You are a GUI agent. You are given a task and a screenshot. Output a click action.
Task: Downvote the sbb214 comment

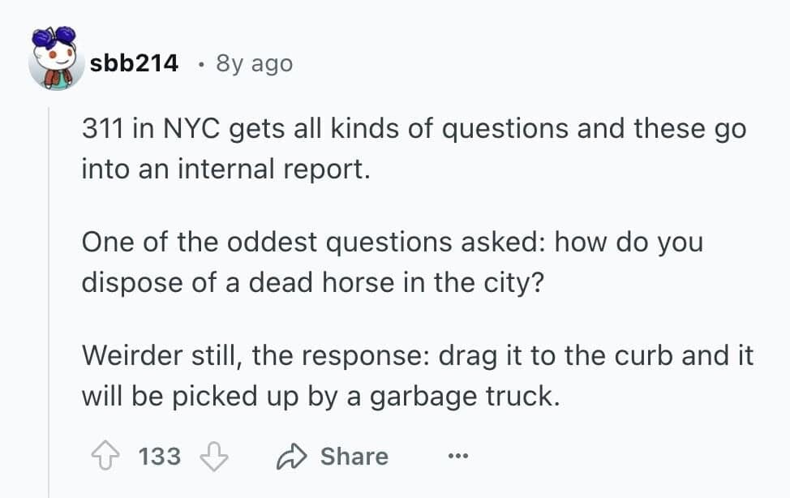pyautogui.click(x=213, y=457)
